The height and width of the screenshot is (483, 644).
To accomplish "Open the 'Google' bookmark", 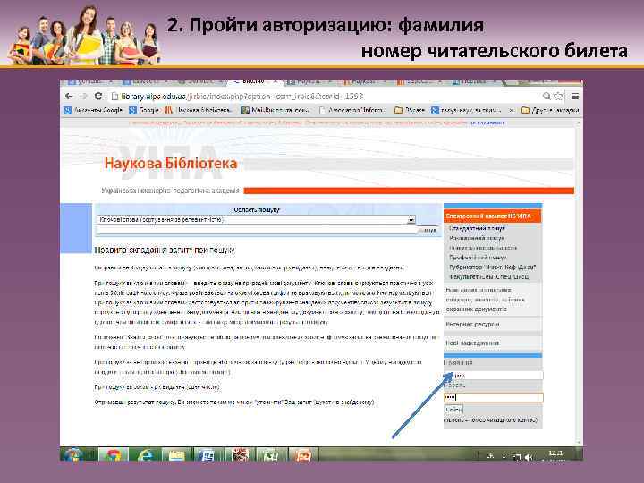I will pos(144,110).
